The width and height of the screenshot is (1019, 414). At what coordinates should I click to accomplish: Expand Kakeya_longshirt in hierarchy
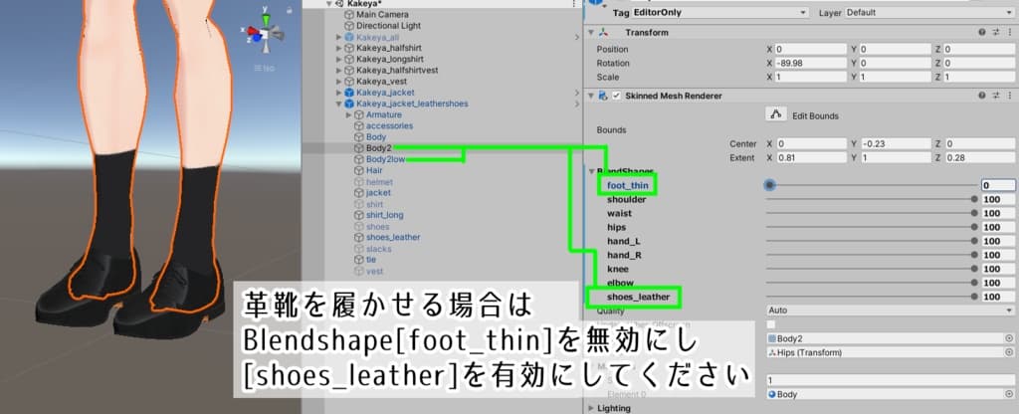[338, 59]
